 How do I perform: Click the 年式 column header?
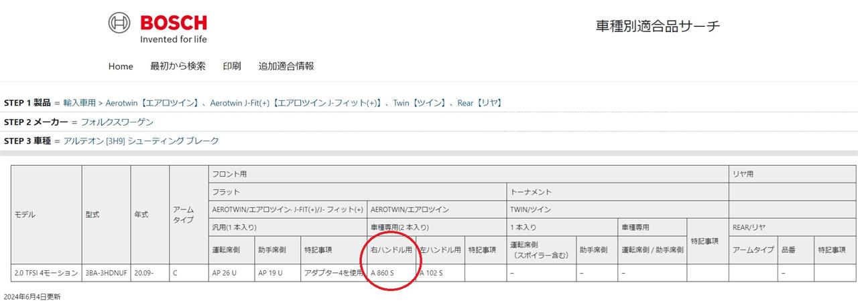[x=149, y=215]
